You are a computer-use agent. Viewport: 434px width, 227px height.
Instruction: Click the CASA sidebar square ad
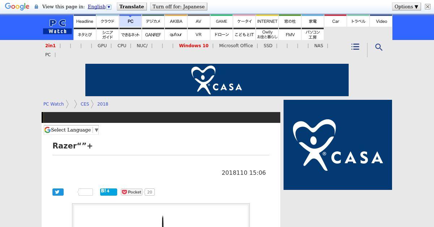(338, 145)
